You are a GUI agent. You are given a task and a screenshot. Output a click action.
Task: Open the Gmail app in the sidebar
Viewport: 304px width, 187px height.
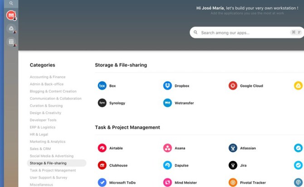click(x=11, y=15)
